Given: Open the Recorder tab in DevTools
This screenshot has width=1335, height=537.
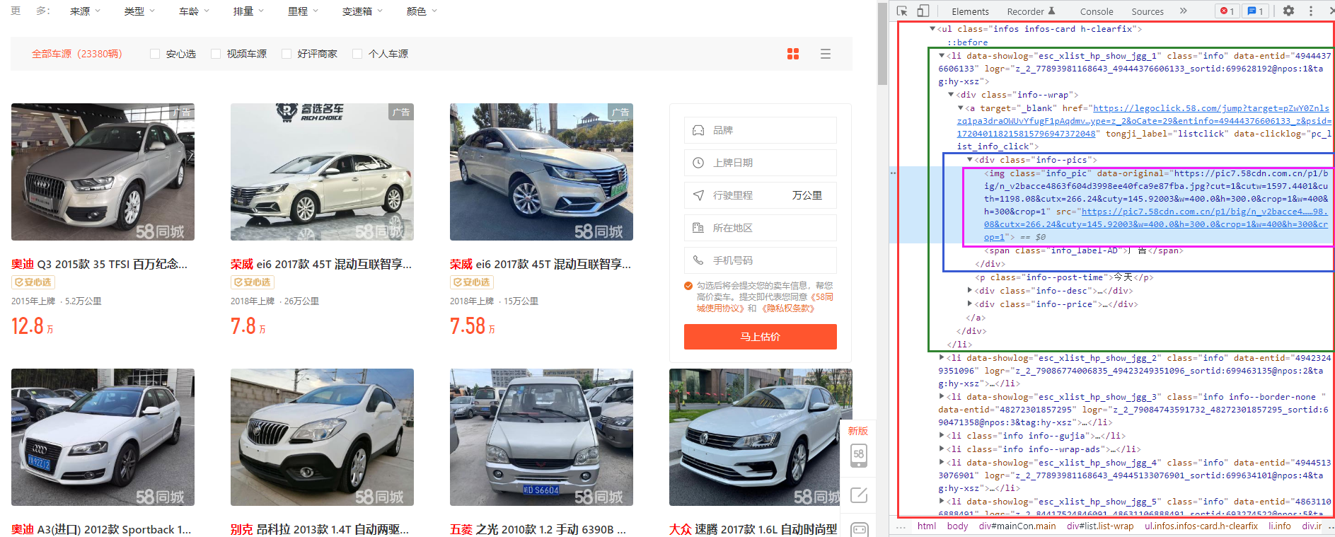Looking at the screenshot, I should point(1031,11).
